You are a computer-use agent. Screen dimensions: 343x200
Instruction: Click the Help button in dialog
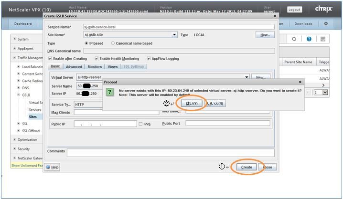click(x=52, y=167)
